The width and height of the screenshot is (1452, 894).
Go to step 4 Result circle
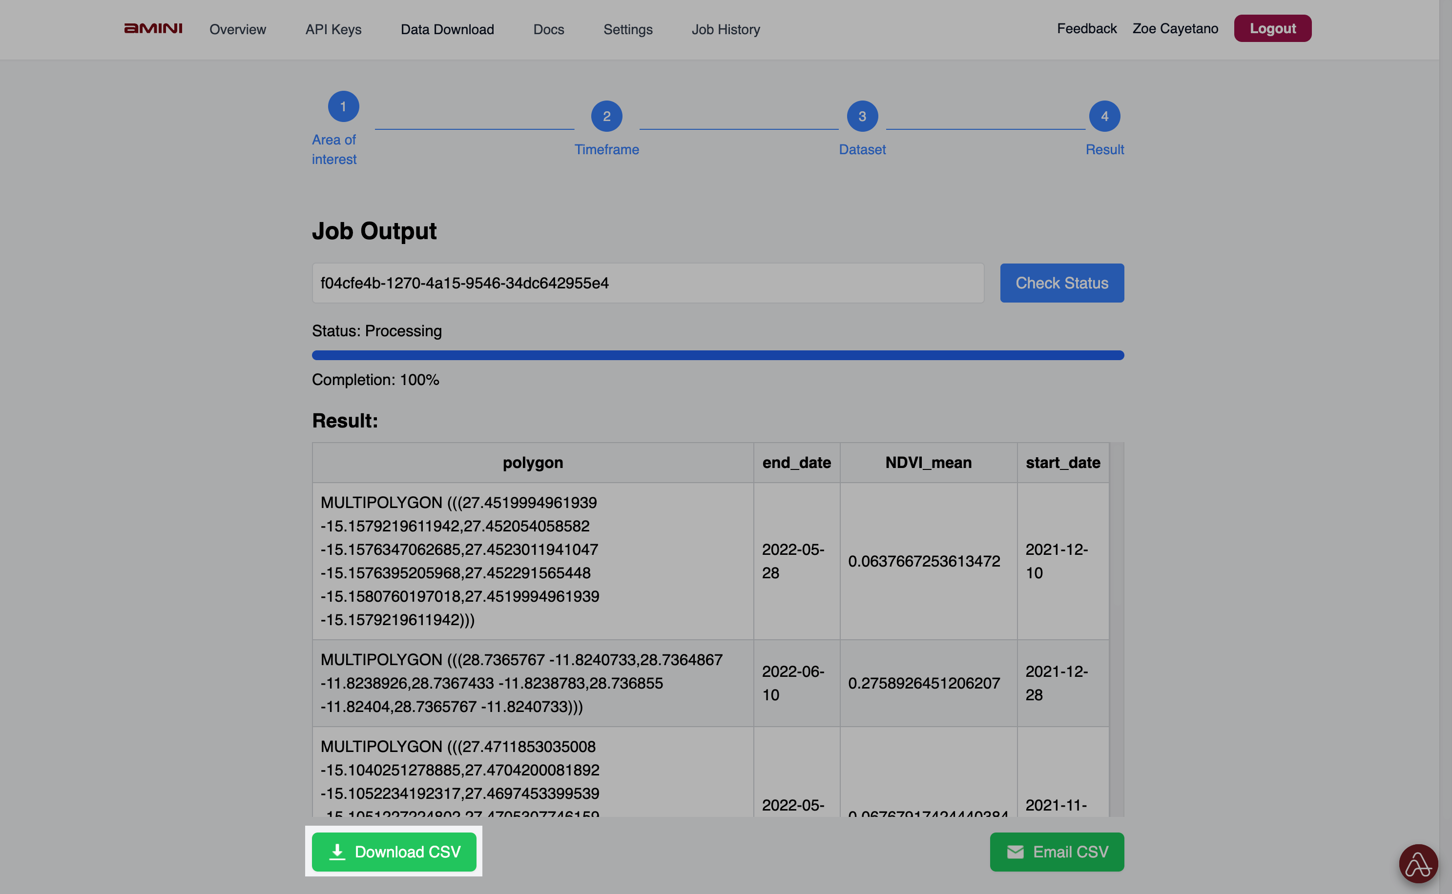[x=1104, y=117]
